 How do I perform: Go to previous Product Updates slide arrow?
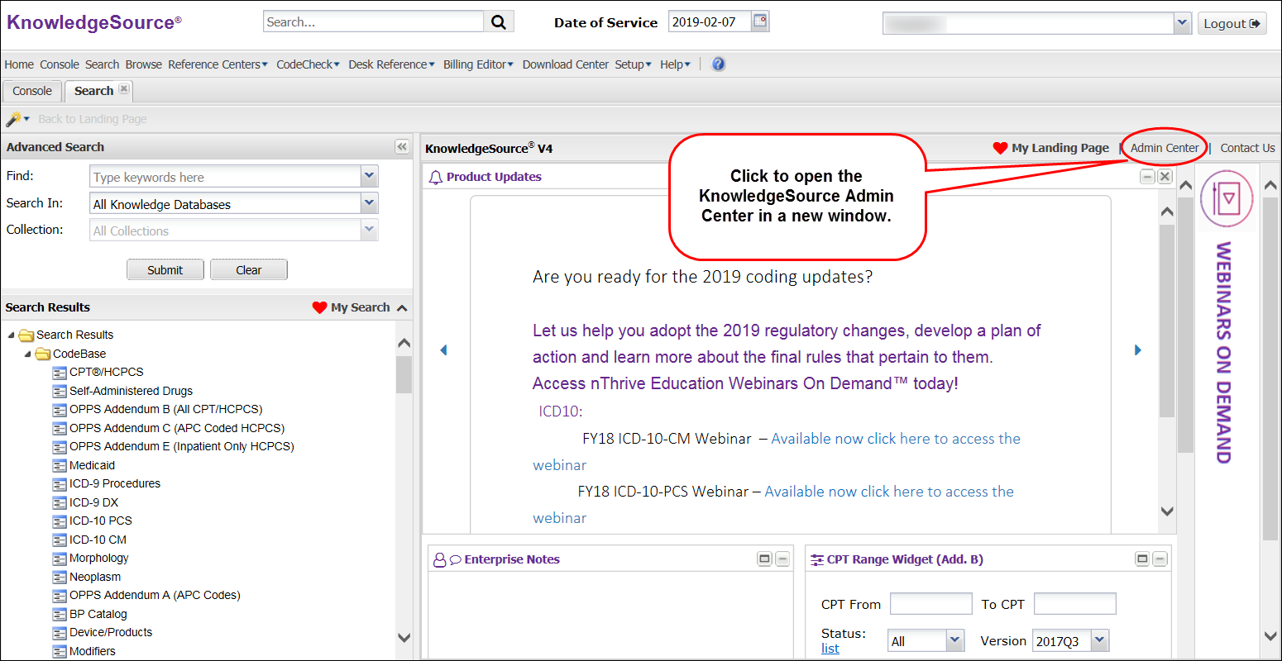443,350
